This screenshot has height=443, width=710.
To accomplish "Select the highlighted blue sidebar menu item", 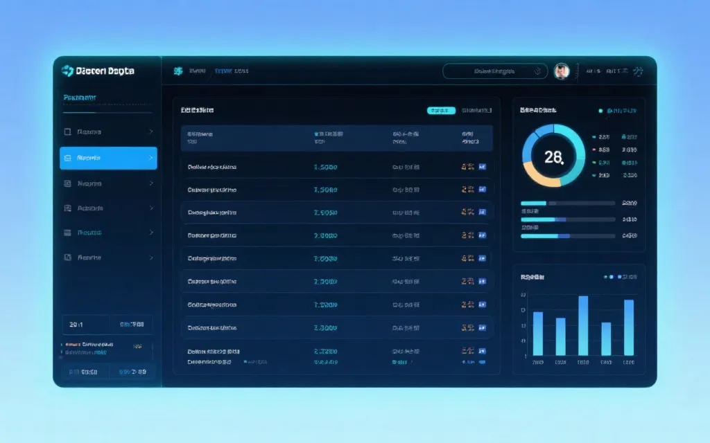I will 108,158.
